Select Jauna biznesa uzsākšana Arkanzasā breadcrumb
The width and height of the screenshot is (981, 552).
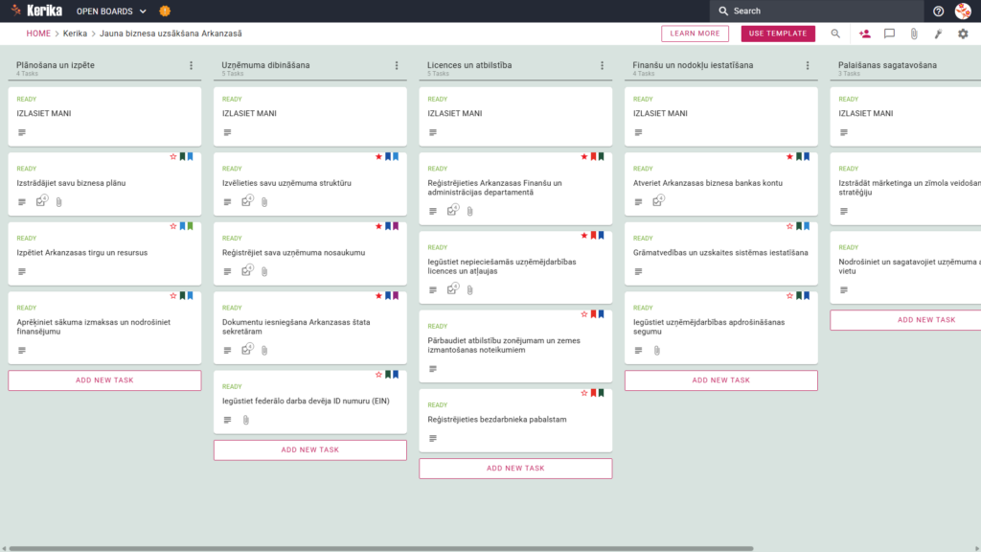pyautogui.click(x=171, y=34)
